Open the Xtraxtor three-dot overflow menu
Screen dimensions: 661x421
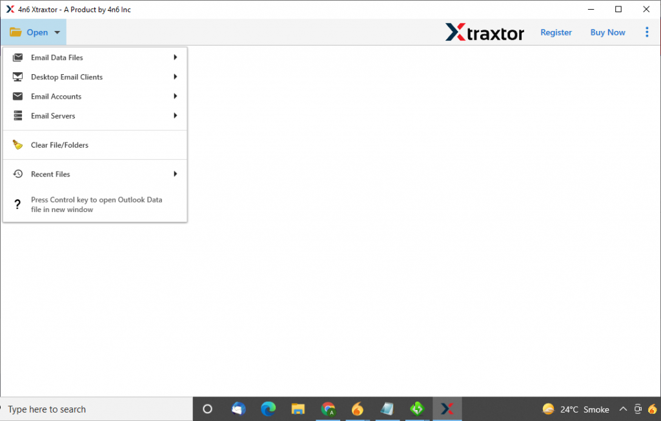(647, 32)
